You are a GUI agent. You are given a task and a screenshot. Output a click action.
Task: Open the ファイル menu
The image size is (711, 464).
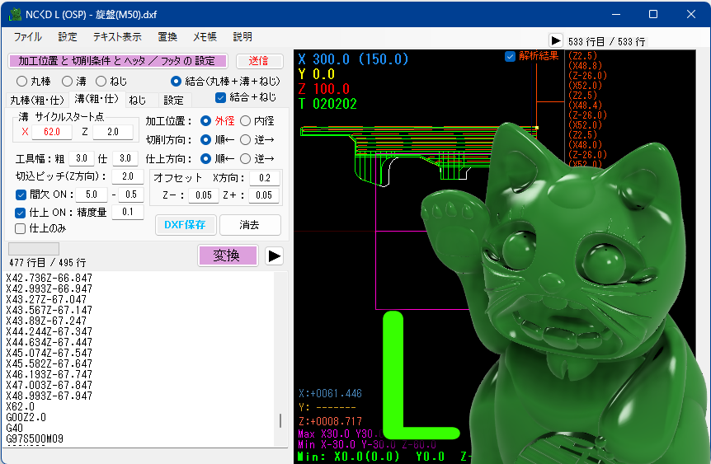tap(28, 37)
